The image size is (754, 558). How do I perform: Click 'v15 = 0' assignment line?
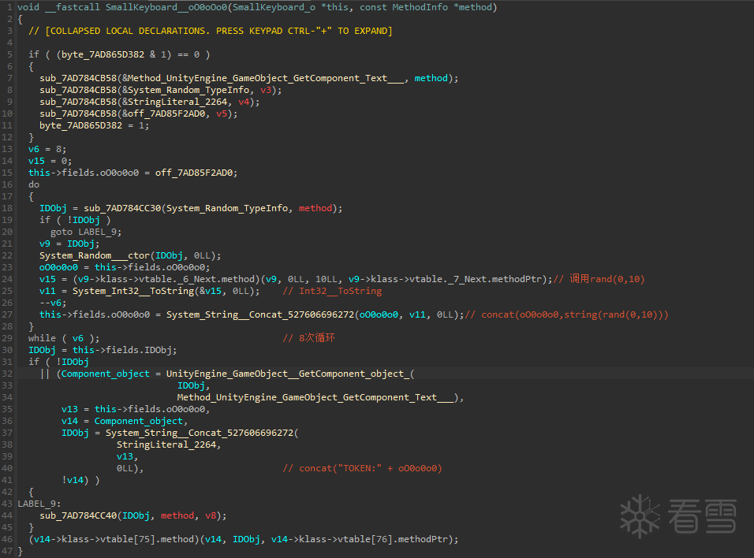50,161
